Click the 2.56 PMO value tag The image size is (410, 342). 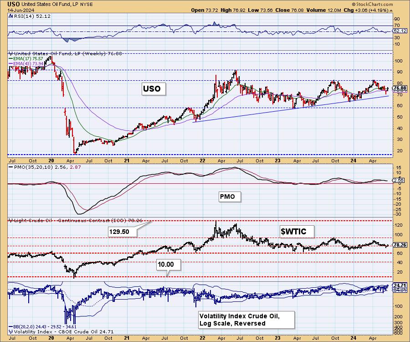(x=399, y=180)
